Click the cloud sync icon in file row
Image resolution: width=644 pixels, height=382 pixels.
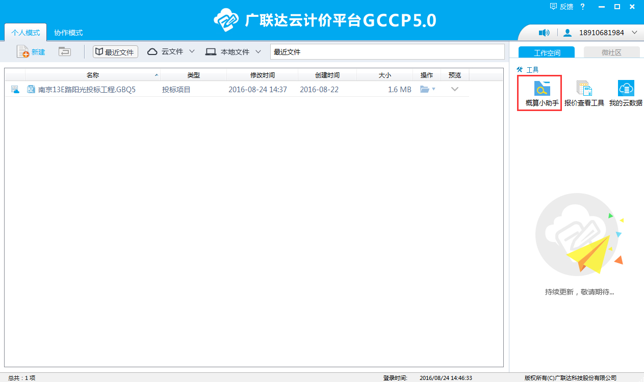(x=15, y=90)
